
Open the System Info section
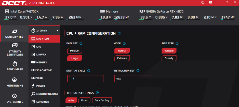click(15, 98)
